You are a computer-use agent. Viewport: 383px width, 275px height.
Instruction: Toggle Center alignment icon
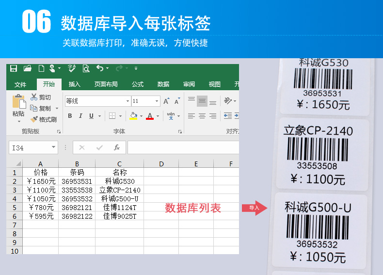tap(202, 116)
